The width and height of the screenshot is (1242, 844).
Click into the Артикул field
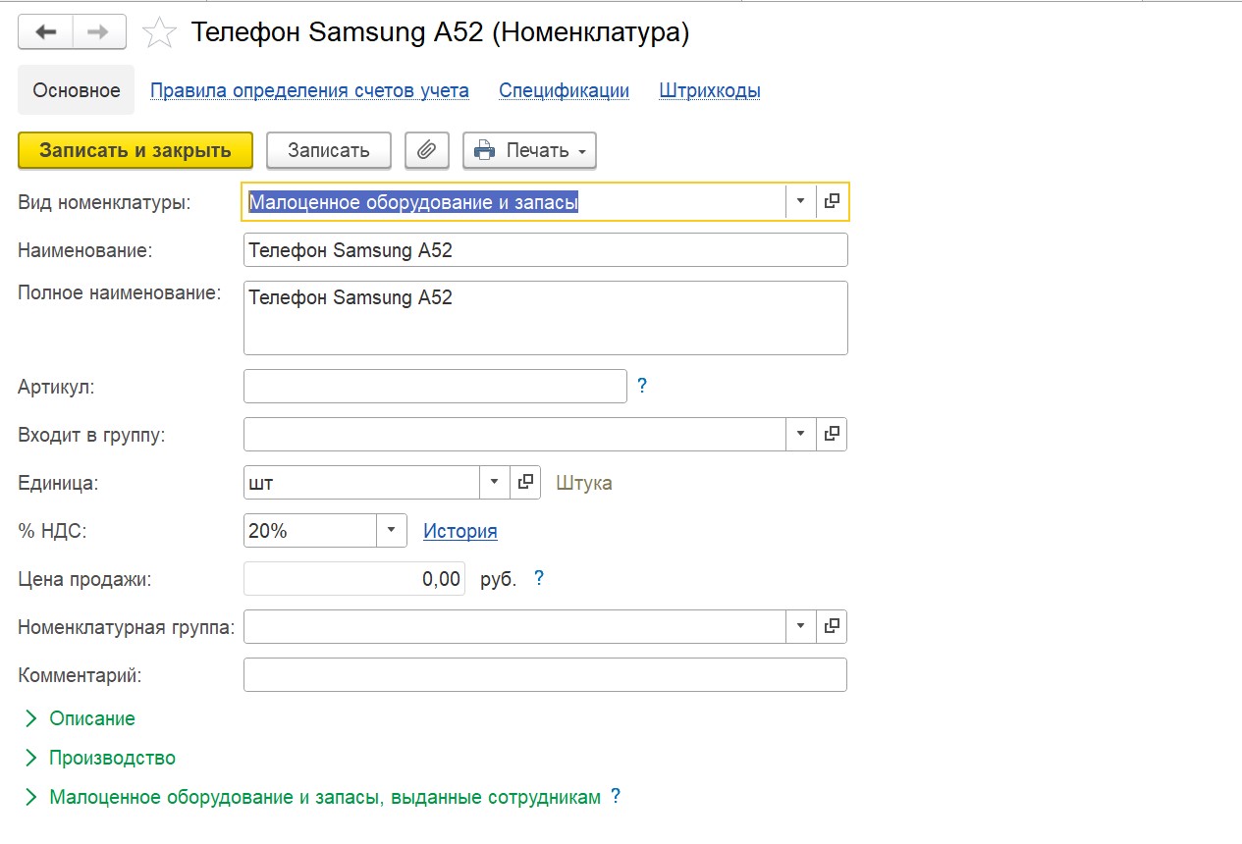435,386
